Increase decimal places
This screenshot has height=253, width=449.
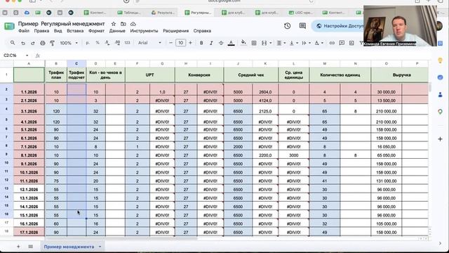117,43
